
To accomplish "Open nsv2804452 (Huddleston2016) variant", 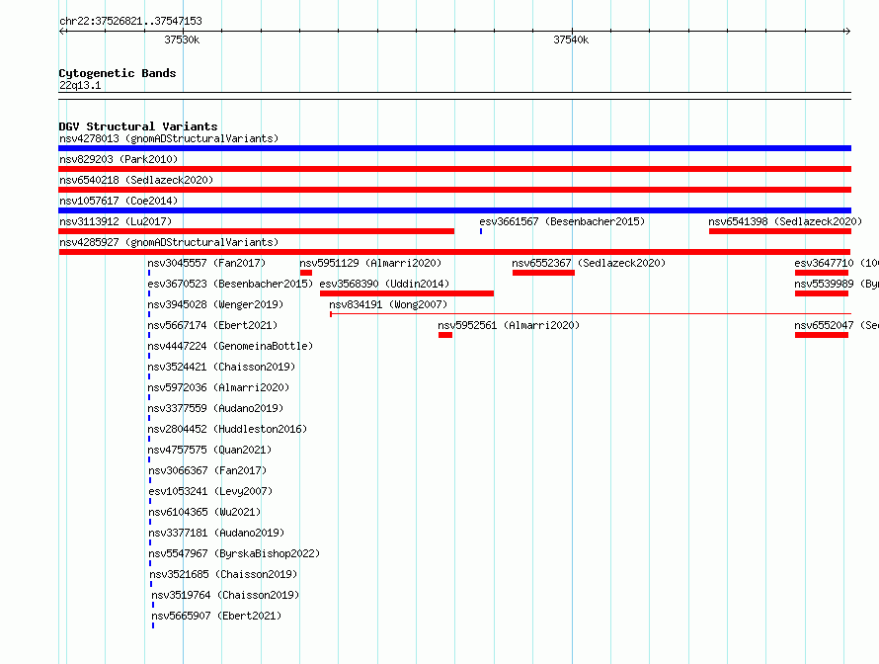I will coord(227,429).
